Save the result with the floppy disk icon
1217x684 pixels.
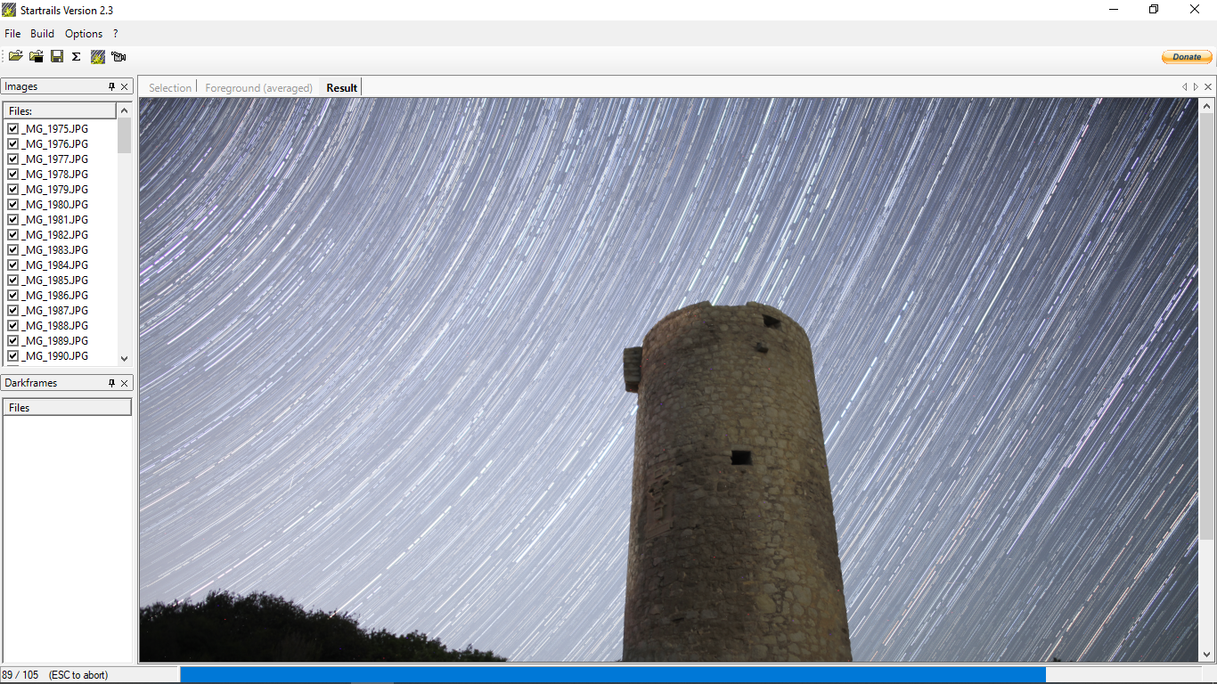(x=57, y=56)
